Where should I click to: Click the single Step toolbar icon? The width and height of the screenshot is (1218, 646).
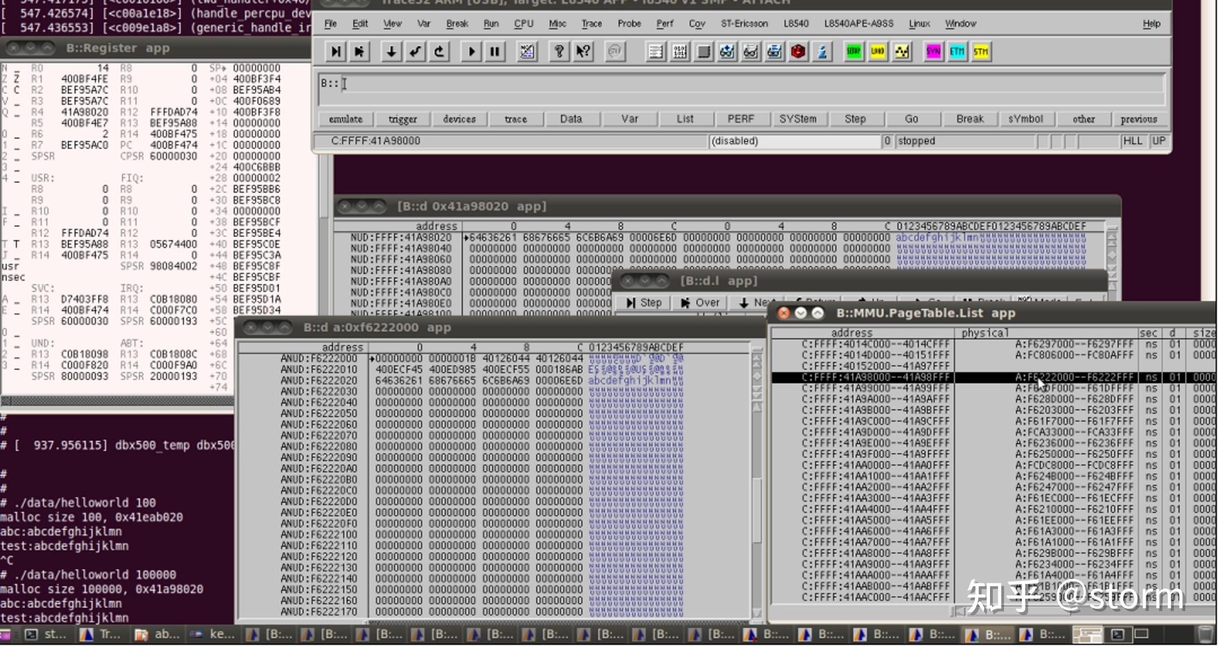335,52
